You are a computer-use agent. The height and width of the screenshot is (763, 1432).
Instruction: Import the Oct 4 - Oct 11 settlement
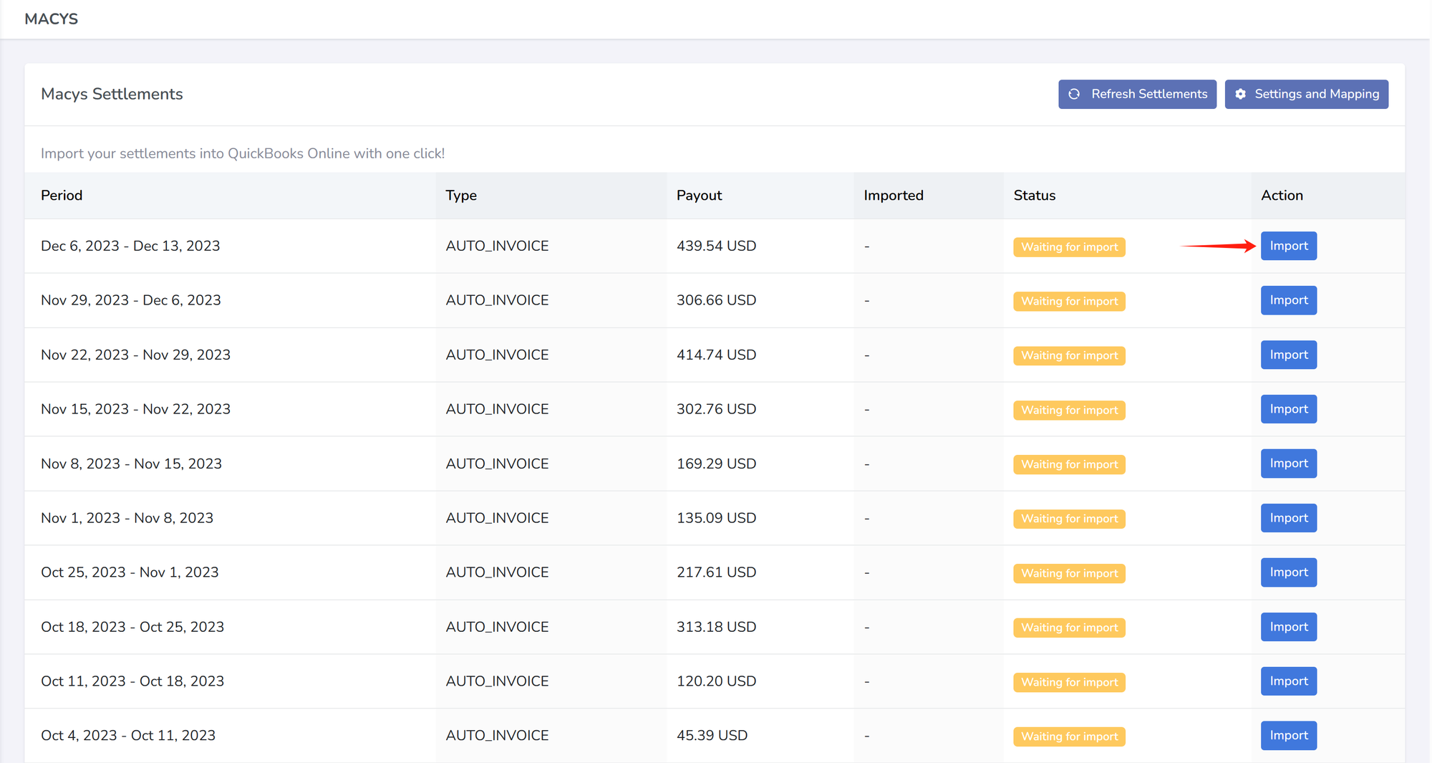[x=1288, y=736]
